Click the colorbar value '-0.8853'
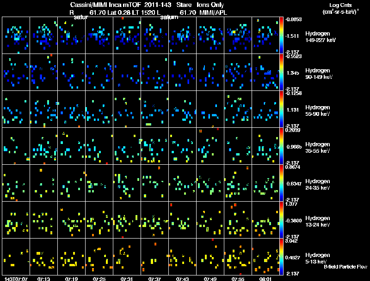This screenshot has width=370, height=281. tap(293, 19)
